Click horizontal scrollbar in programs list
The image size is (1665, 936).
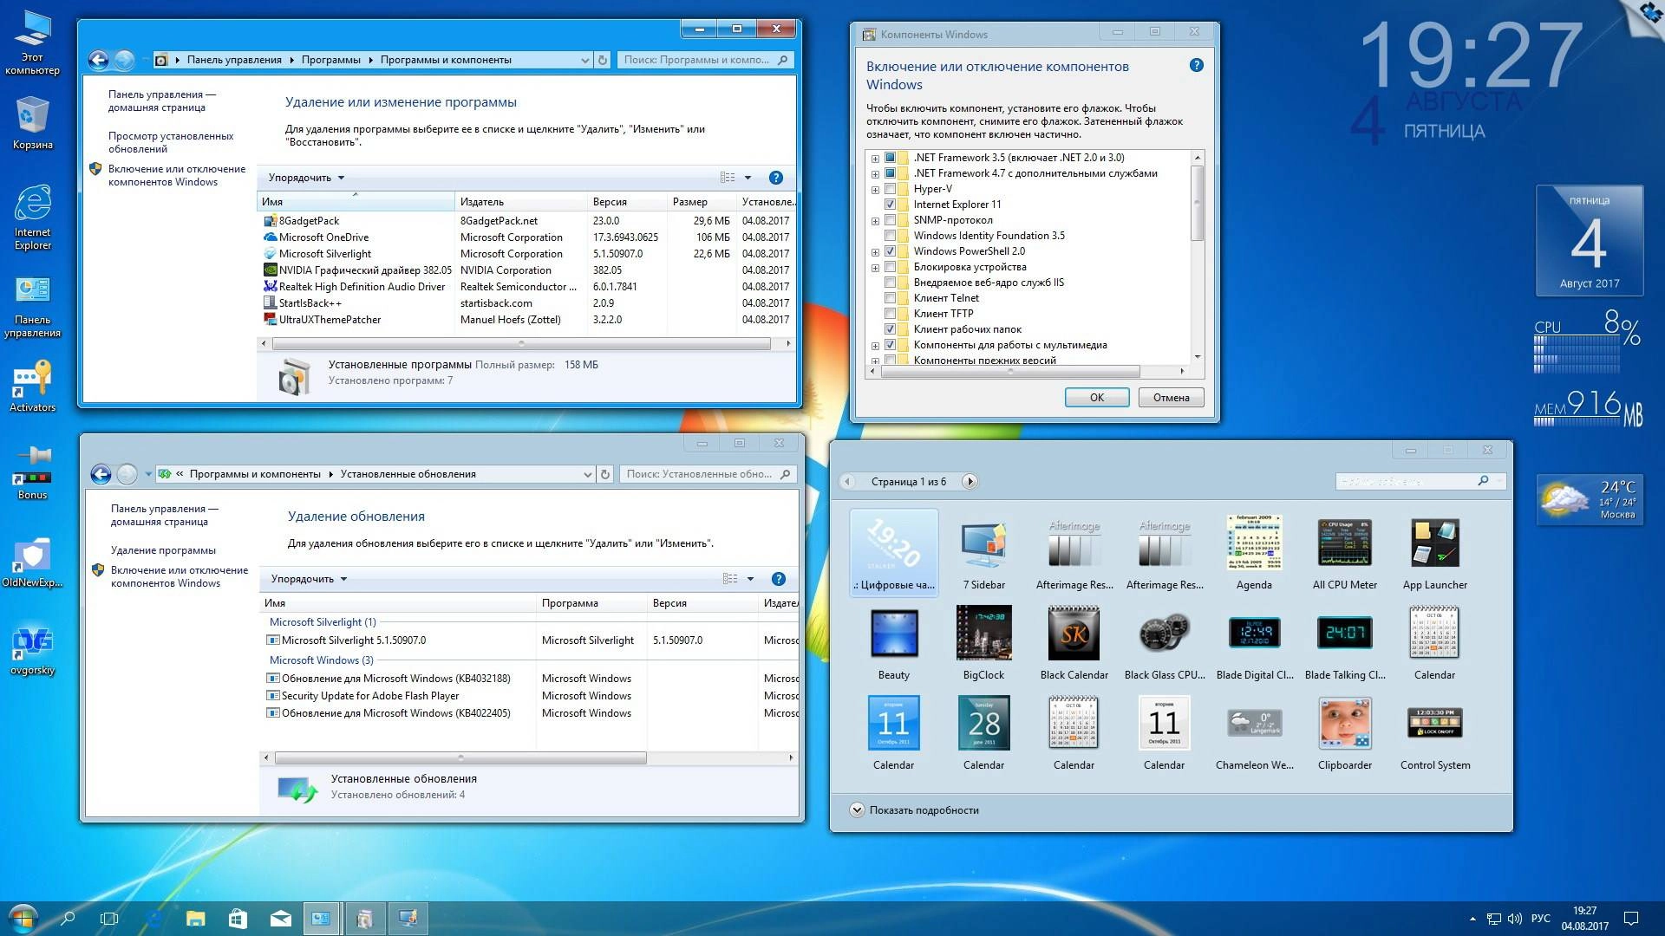(521, 344)
